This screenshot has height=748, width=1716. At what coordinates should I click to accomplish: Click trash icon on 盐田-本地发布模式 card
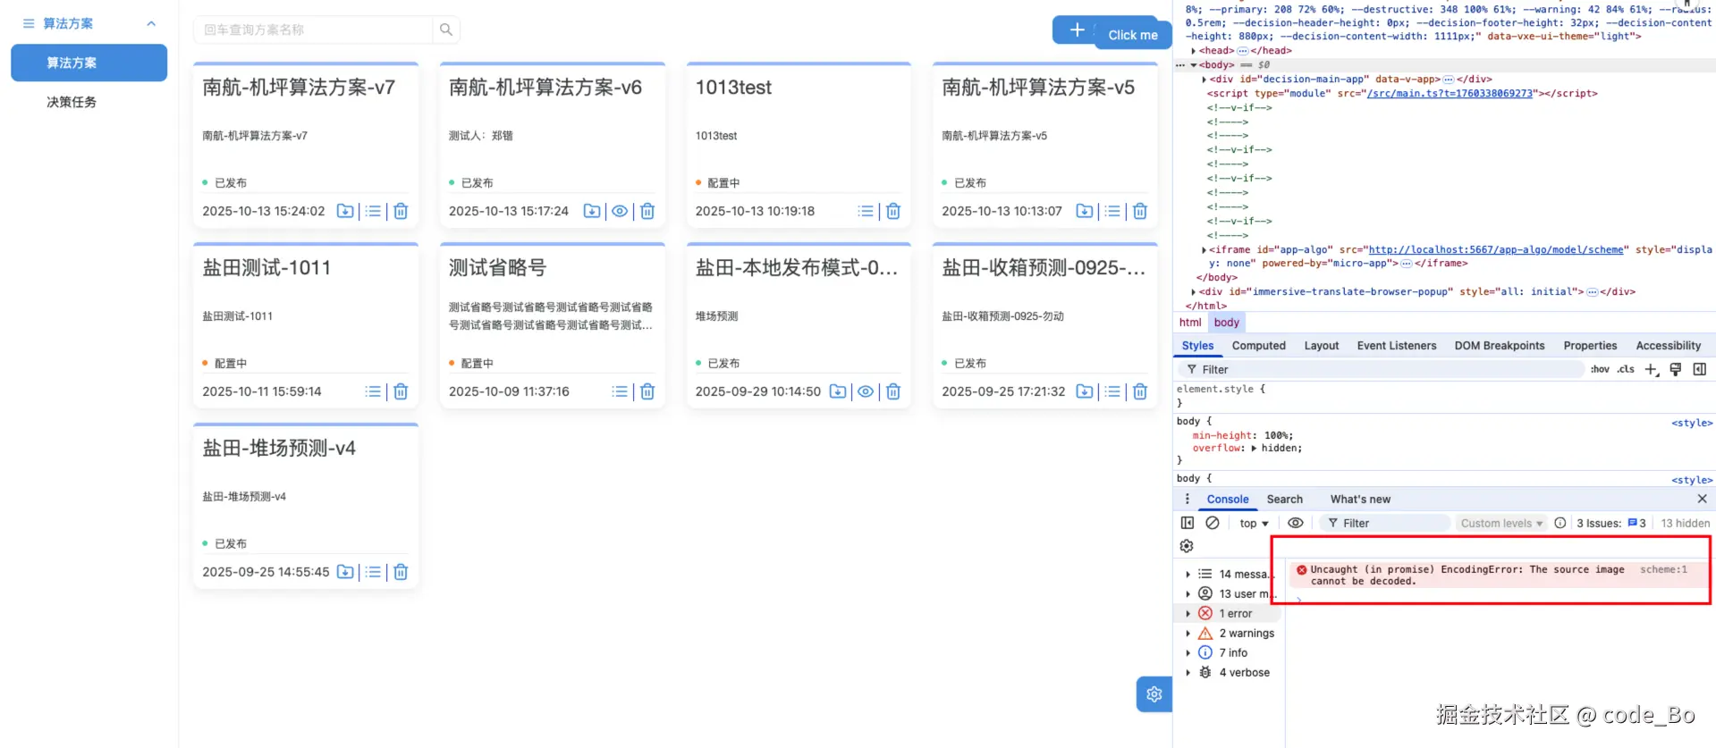click(893, 391)
